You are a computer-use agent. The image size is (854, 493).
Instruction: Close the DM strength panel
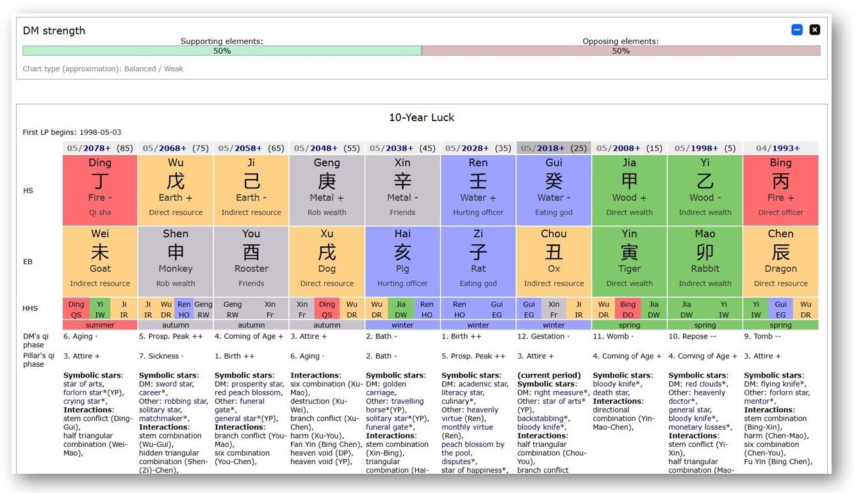(x=814, y=29)
